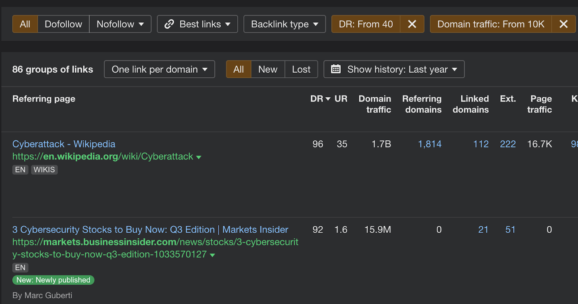Click the DR value 96
Viewport: 578px width, 304px height.
318,144
